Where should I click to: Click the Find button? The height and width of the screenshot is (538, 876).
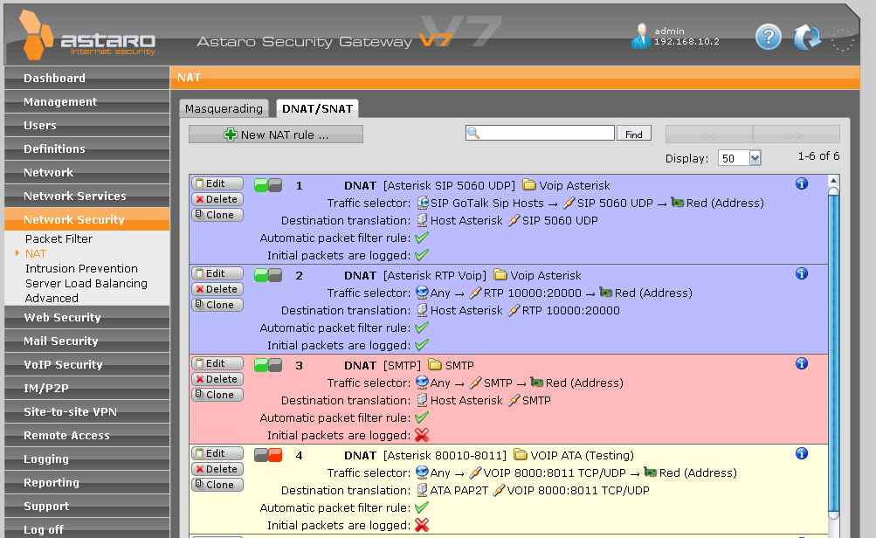coord(634,134)
